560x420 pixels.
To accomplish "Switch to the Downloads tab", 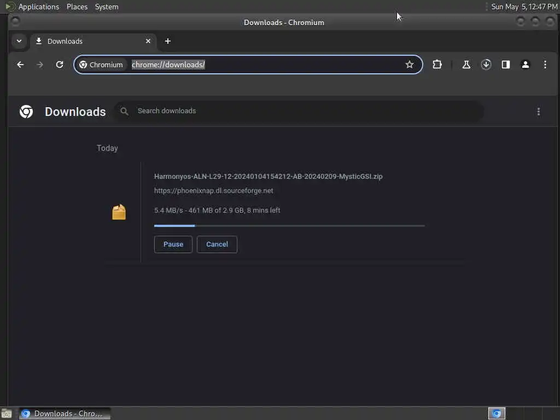I will coord(93,42).
